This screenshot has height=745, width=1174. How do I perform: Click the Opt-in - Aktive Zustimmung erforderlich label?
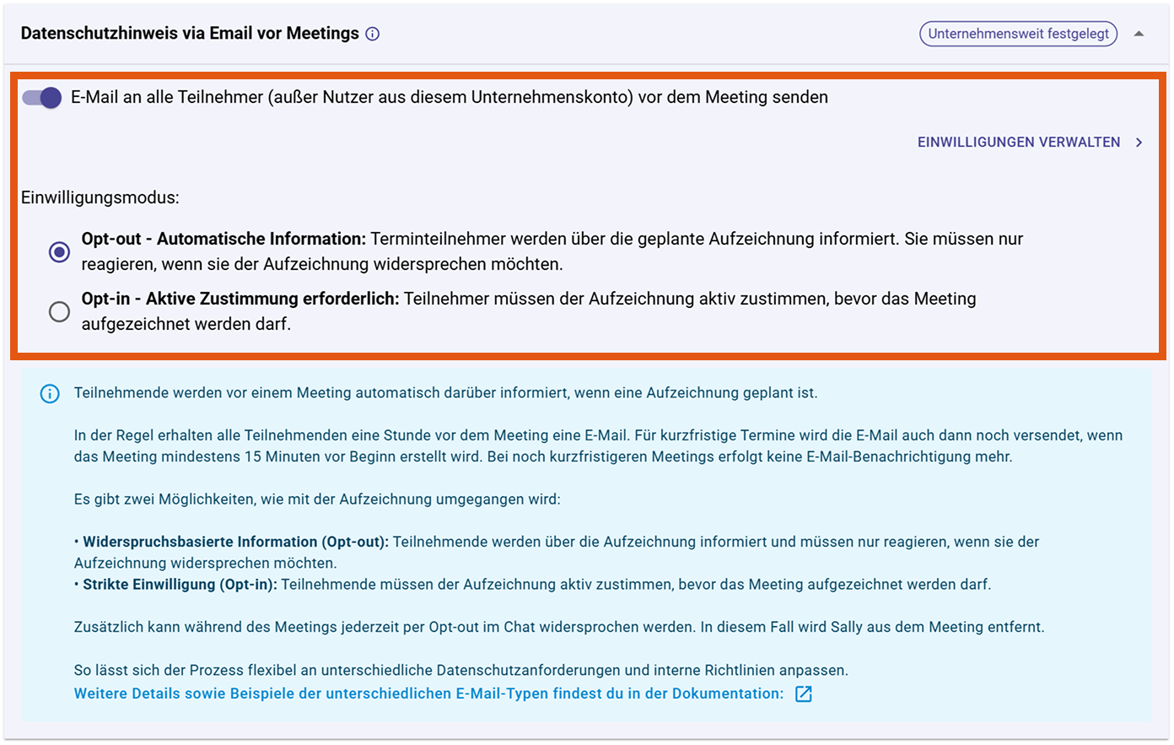coord(240,299)
